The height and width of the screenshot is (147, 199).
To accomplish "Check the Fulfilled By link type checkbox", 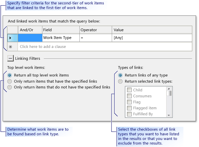I will [x=129, y=114].
